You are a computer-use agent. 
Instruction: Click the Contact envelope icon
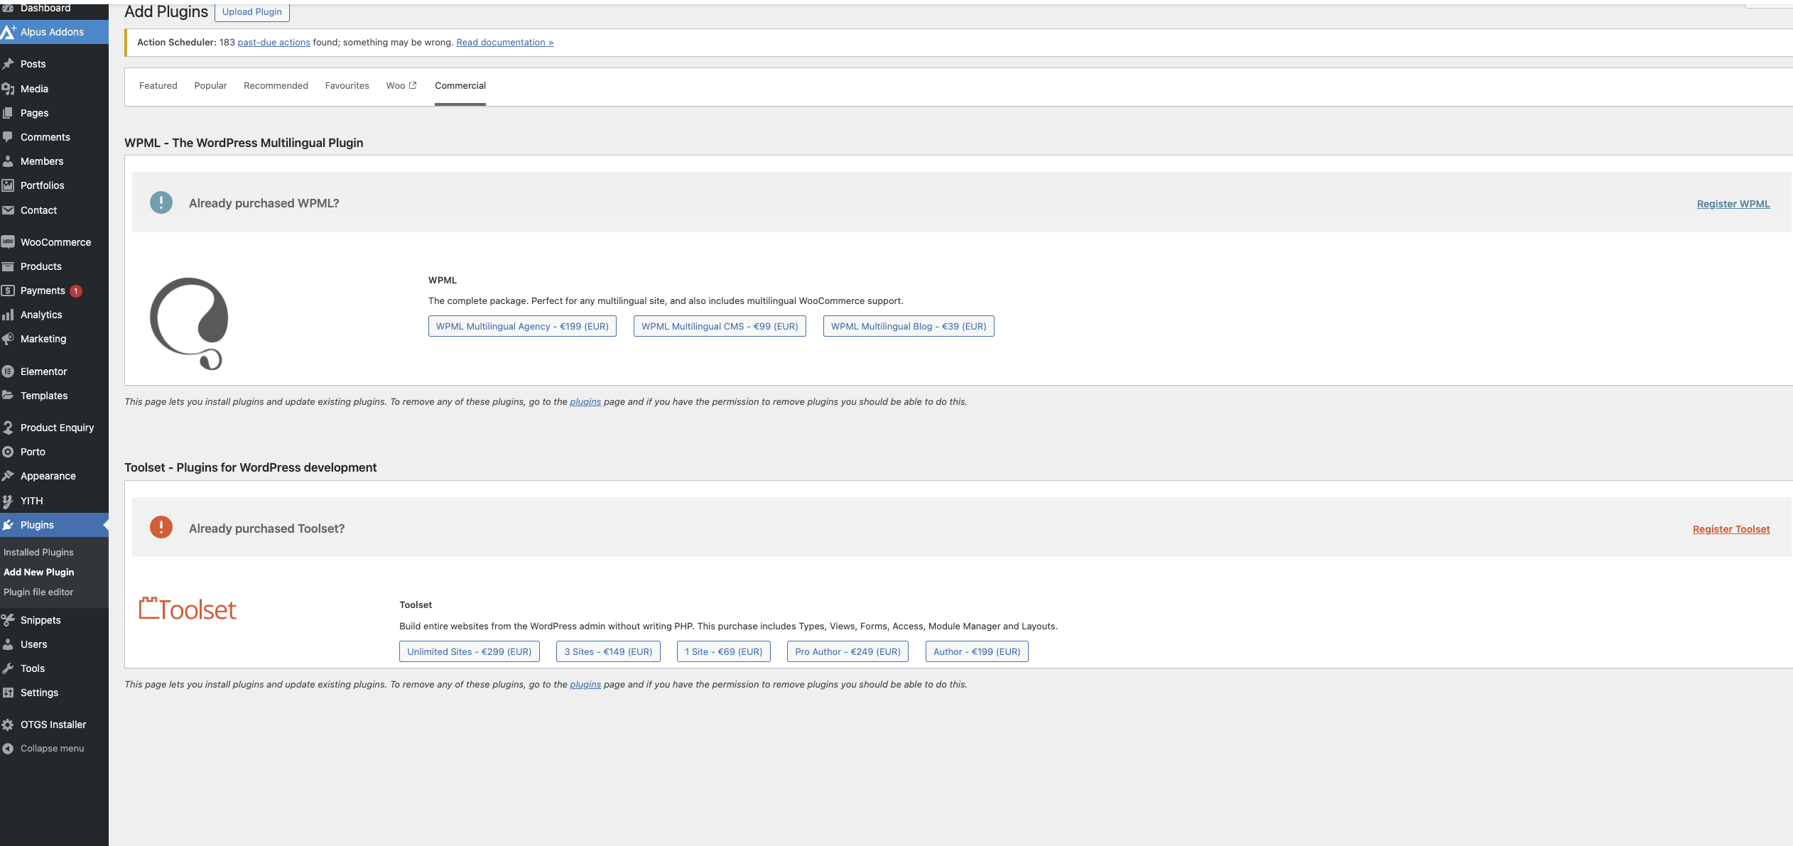click(9, 210)
